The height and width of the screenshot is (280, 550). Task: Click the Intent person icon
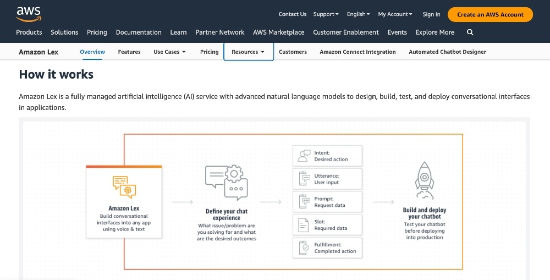click(x=304, y=156)
